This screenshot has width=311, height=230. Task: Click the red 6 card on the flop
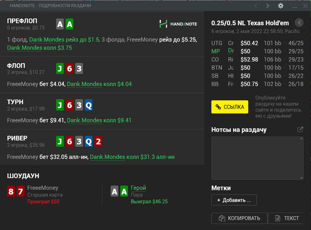[x=69, y=69]
